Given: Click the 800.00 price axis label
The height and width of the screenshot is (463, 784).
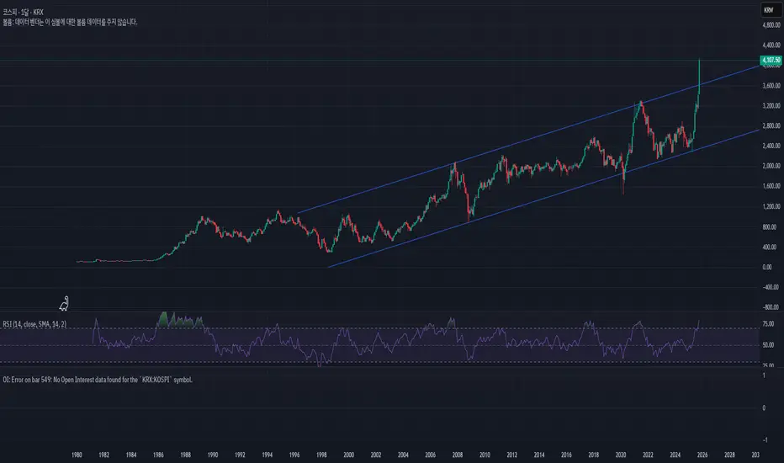Looking at the screenshot, I should click(770, 226).
